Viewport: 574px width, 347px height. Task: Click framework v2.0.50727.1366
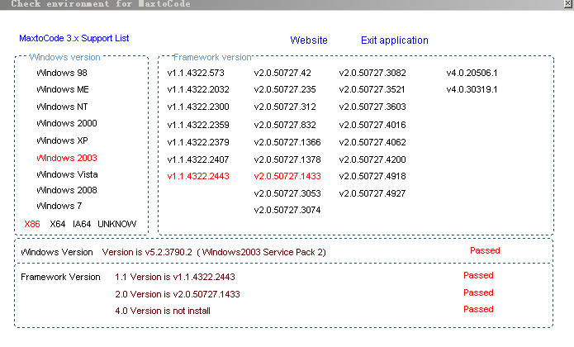287,142
